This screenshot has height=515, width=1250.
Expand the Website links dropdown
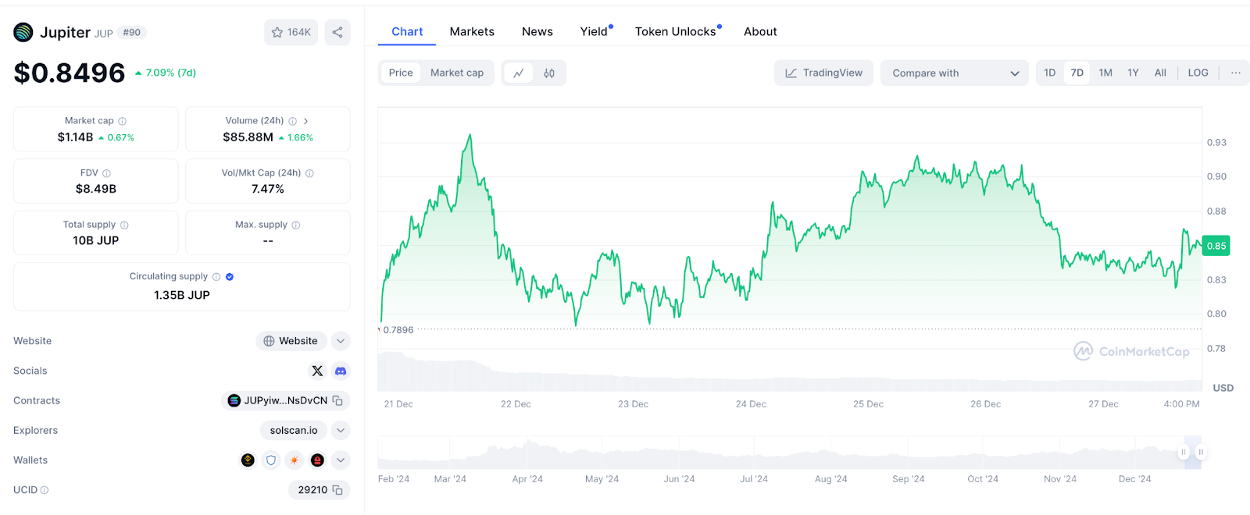[x=341, y=341]
